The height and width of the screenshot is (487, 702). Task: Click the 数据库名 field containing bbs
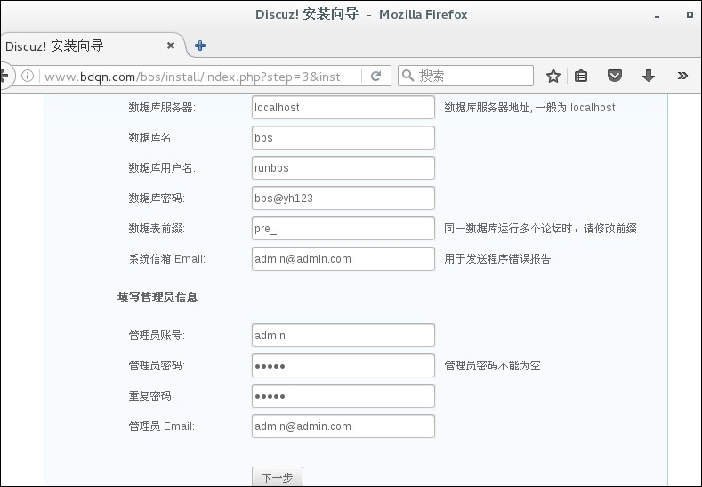[x=343, y=137]
